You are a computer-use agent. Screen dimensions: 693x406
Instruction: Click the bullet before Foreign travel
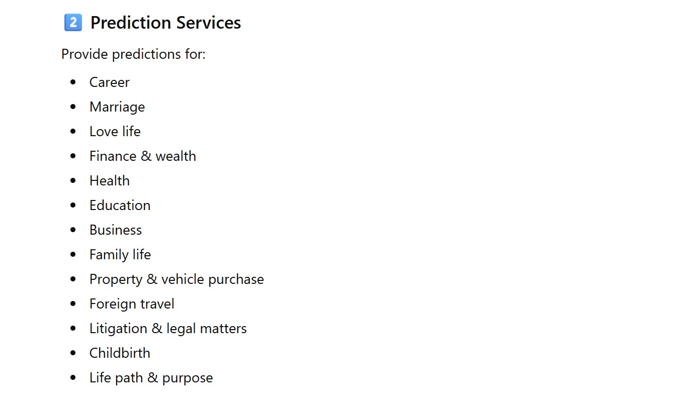click(x=73, y=303)
